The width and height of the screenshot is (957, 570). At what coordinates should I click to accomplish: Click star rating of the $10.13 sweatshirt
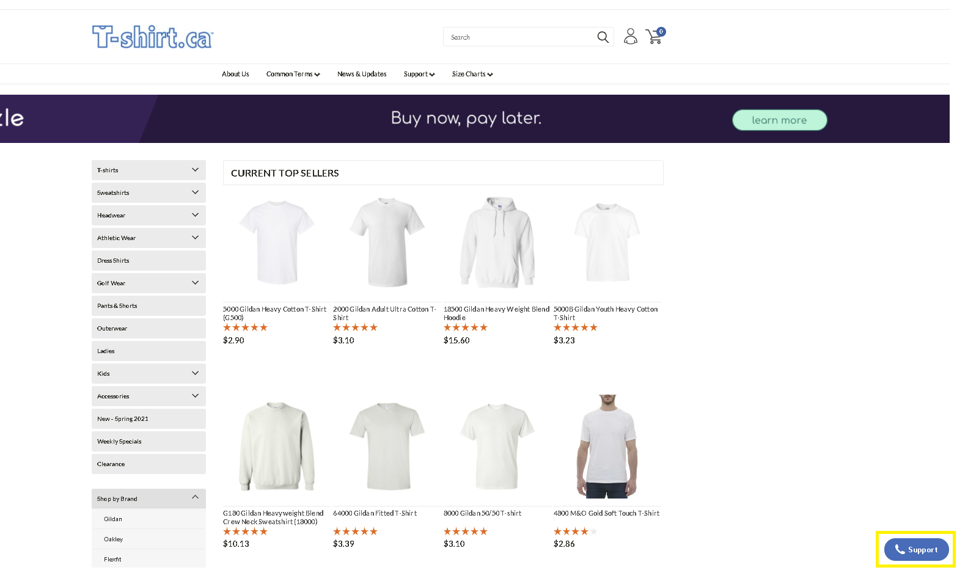pyautogui.click(x=245, y=532)
